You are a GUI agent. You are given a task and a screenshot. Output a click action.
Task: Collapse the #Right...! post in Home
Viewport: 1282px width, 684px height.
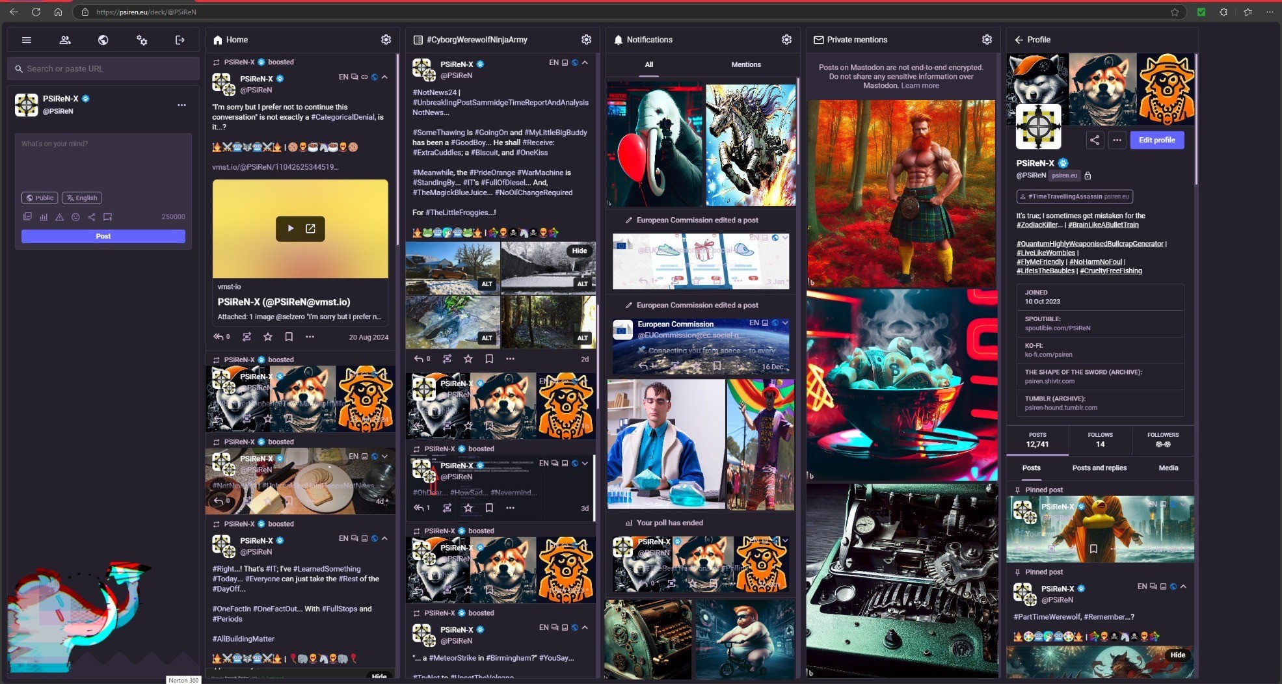coord(384,538)
